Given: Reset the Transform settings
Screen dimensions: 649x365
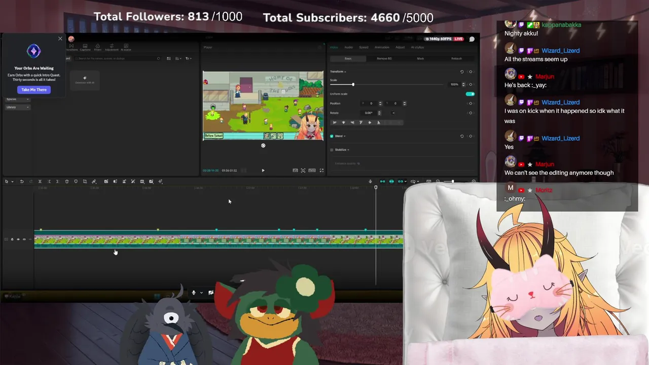Looking at the screenshot, I should click(462, 72).
